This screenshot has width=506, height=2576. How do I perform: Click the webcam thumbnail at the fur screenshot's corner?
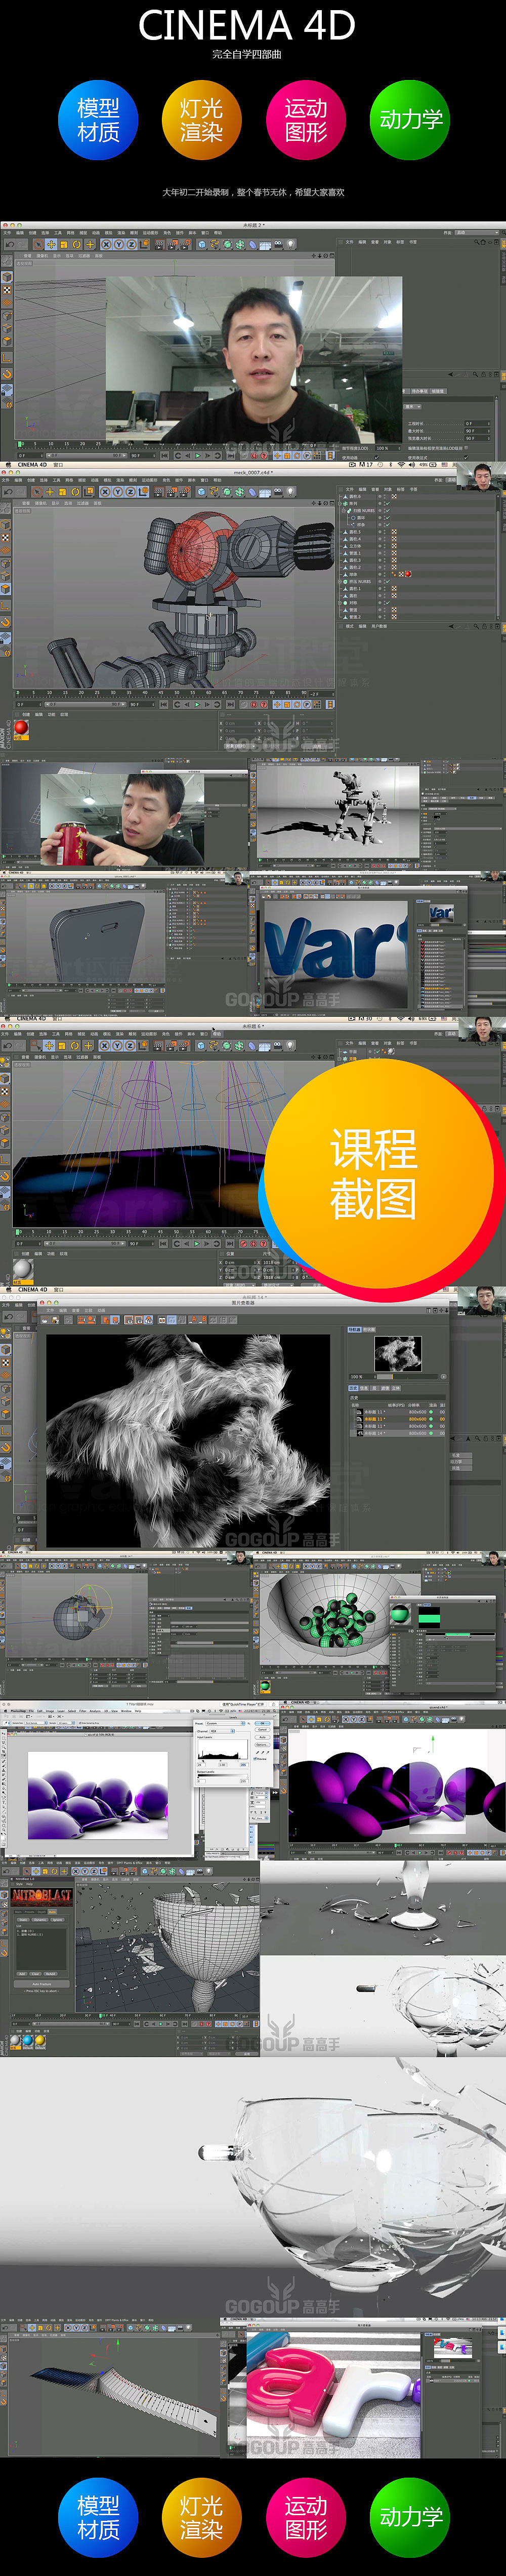point(481,1302)
